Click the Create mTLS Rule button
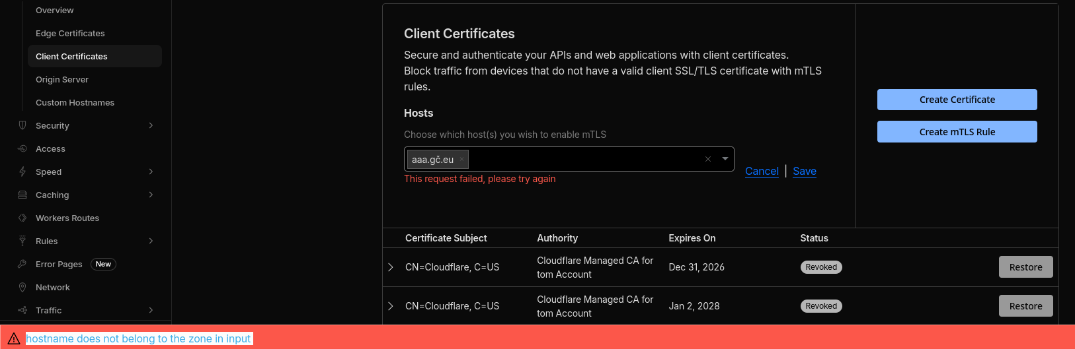This screenshot has height=349, width=1075. [x=957, y=132]
